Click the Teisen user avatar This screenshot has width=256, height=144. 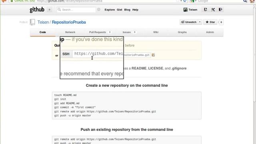185,10
